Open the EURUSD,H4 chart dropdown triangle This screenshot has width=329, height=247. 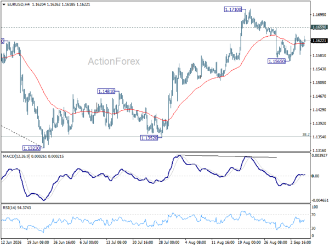[x=4, y=4]
